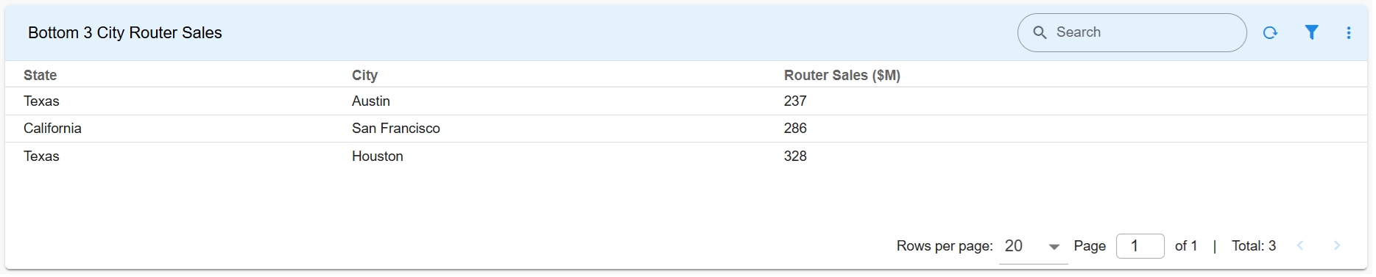The image size is (1376, 277).
Task: Click the 328 sales value cell
Action: tap(795, 156)
